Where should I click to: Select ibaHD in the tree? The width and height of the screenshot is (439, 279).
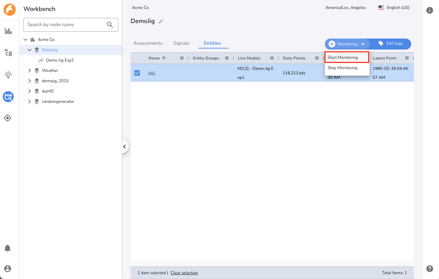tap(48, 91)
